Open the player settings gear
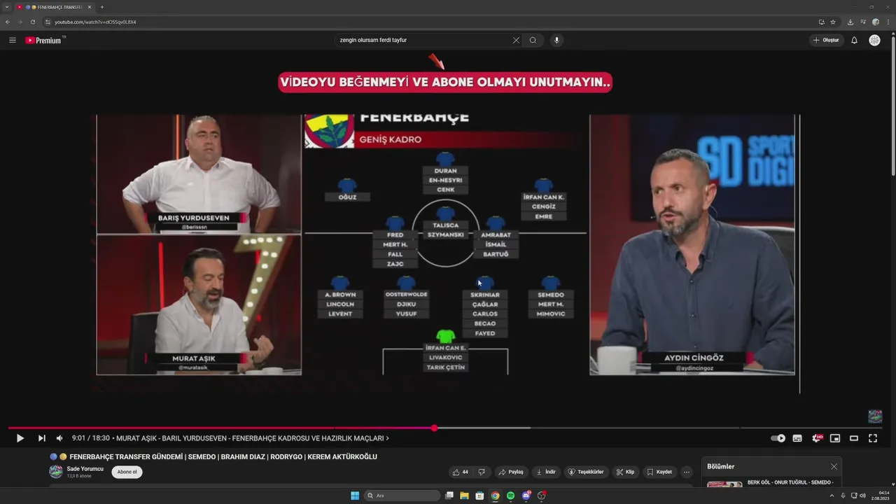Screen dimensions: 896x504 (816, 438)
